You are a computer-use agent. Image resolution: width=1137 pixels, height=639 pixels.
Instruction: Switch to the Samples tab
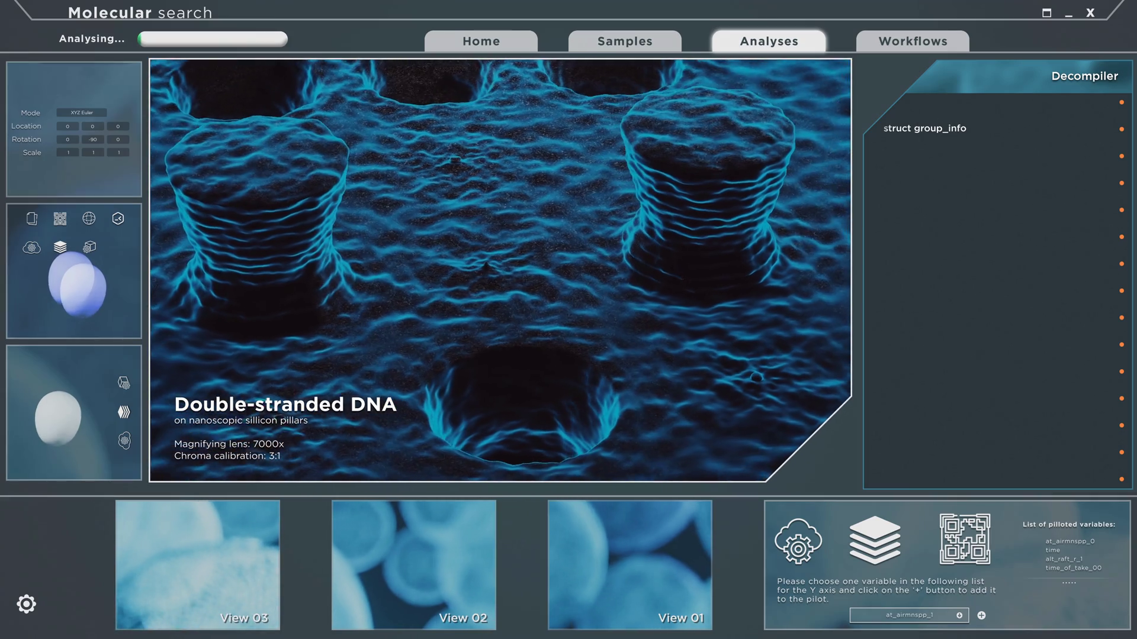click(x=624, y=41)
